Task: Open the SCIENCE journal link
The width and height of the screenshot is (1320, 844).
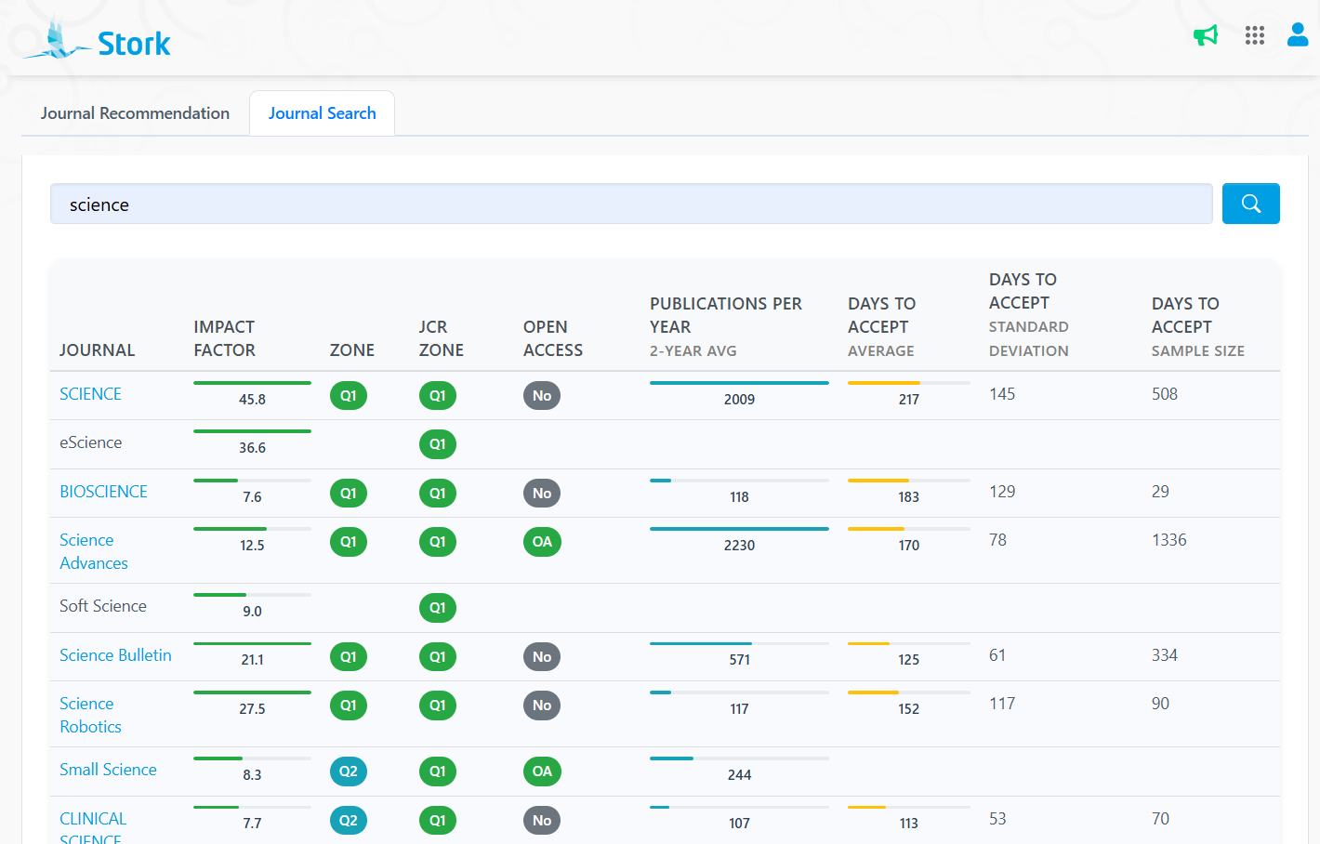Action: pyautogui.click(x=90, y=394)
